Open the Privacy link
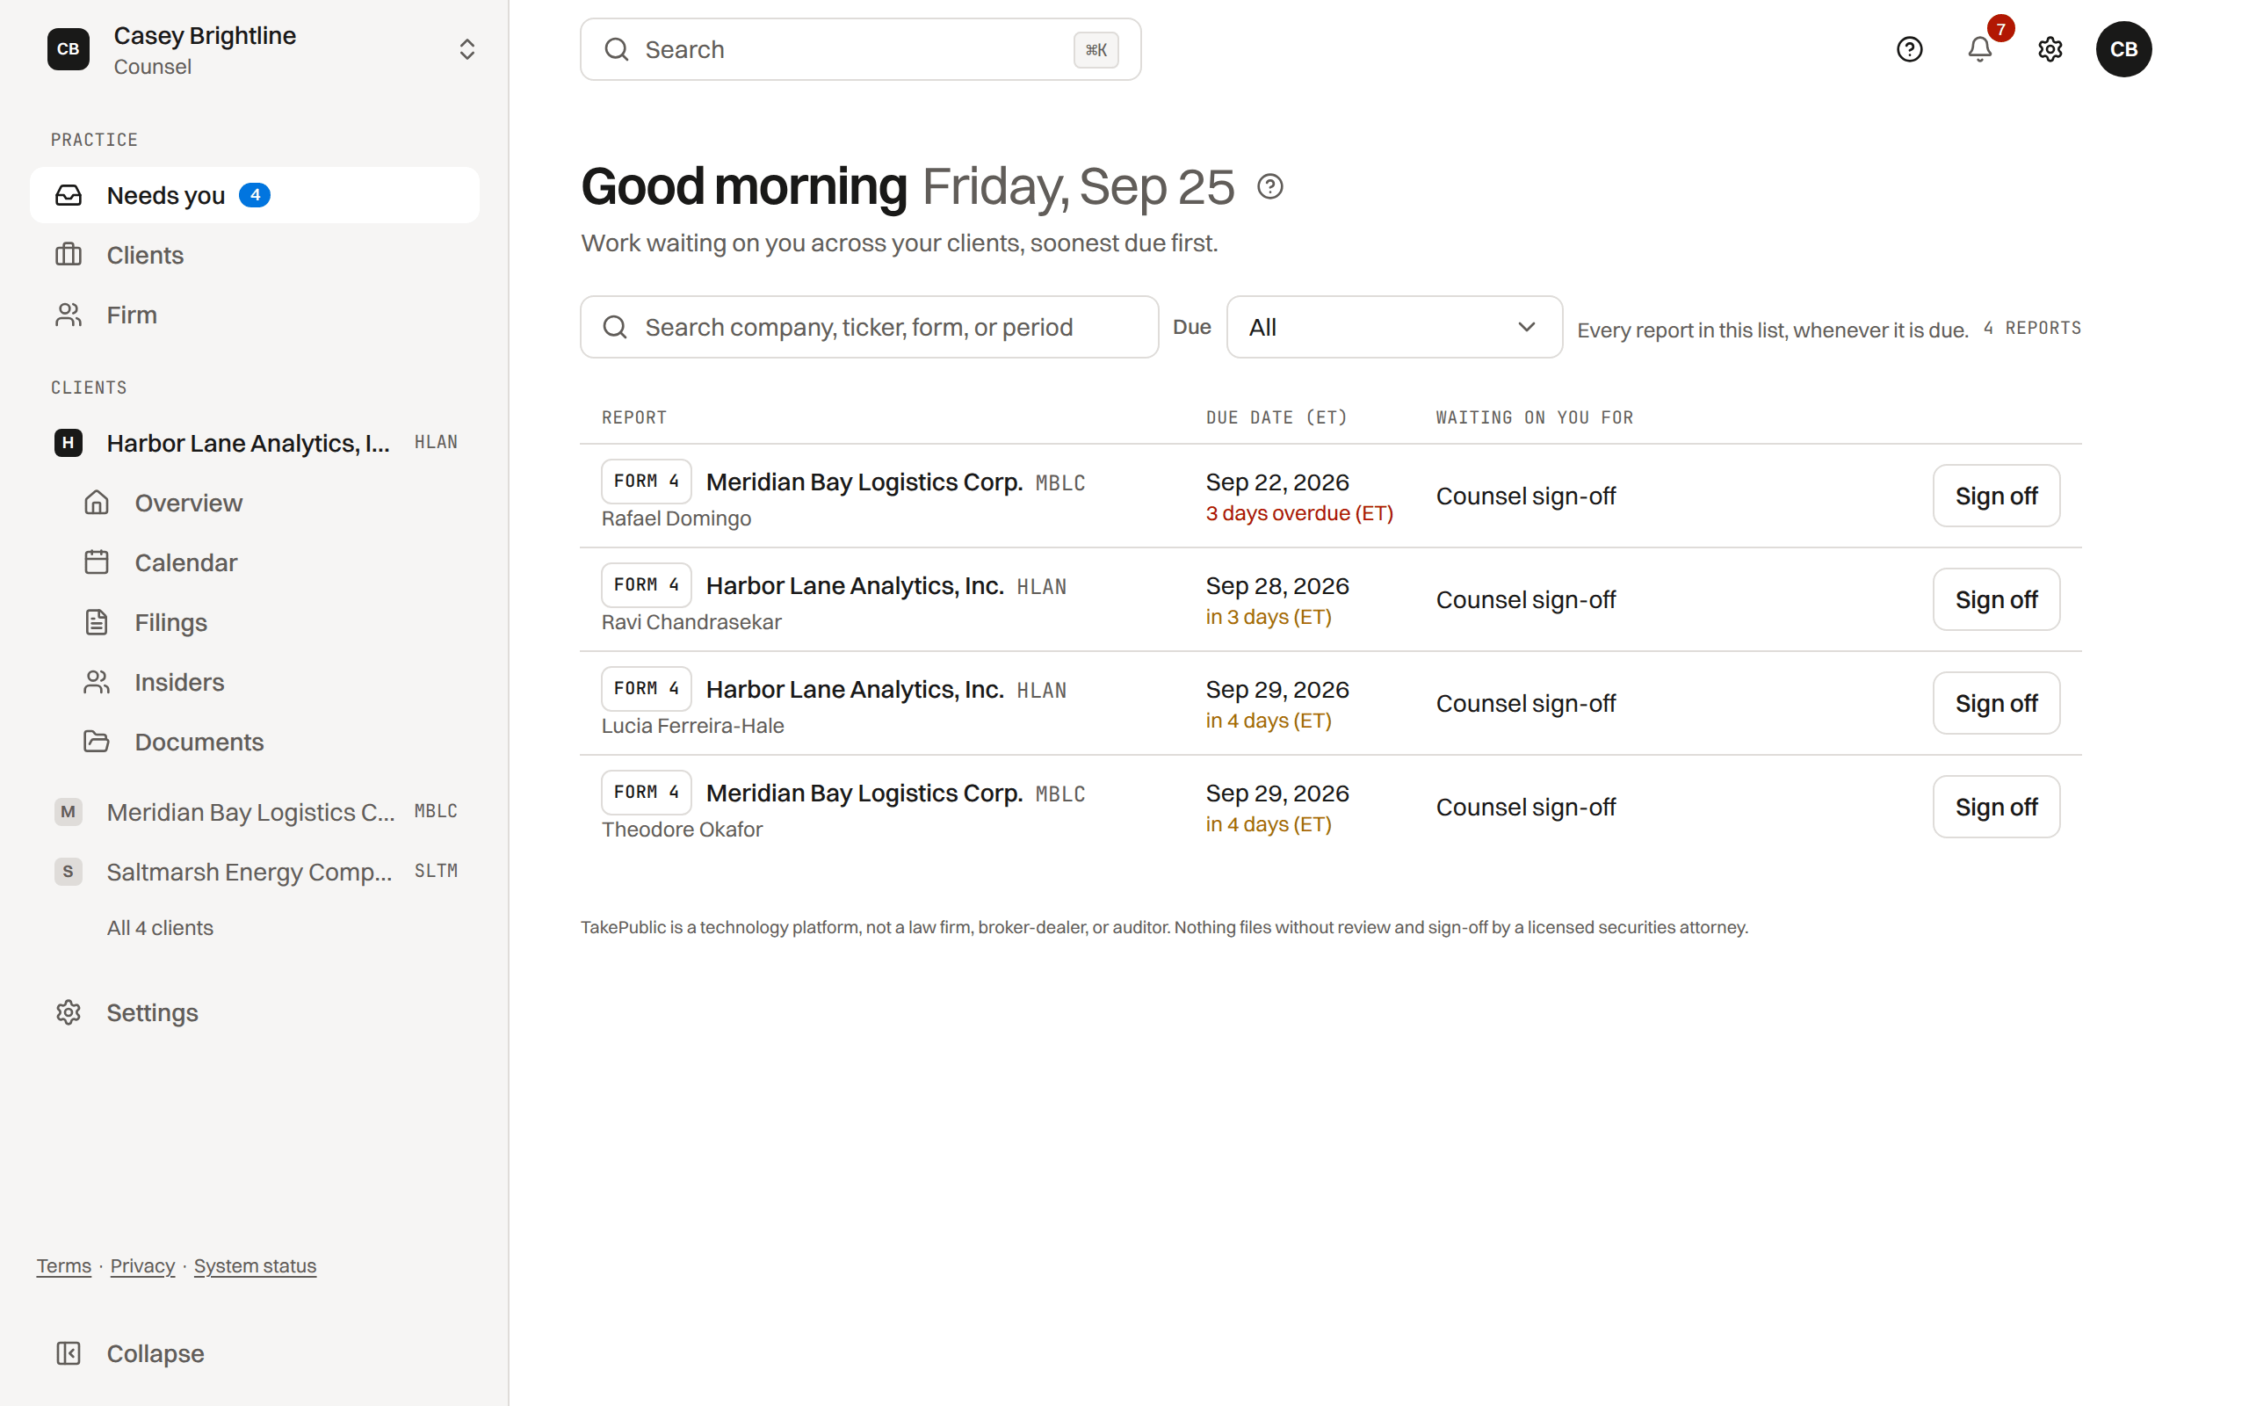 tap(142, 1265)
